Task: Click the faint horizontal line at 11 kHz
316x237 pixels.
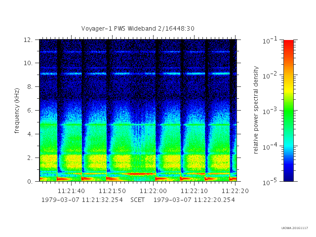Action: point(138,52)
